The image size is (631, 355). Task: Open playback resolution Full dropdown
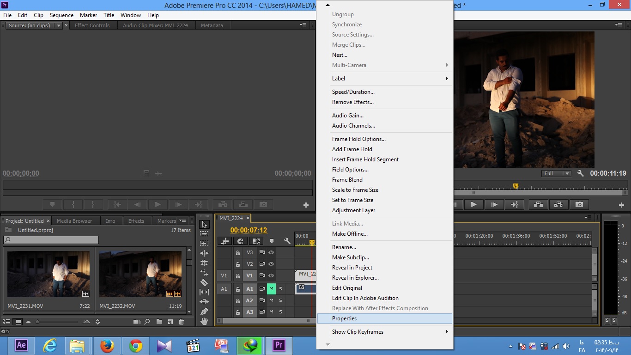[x=557, y=173]
